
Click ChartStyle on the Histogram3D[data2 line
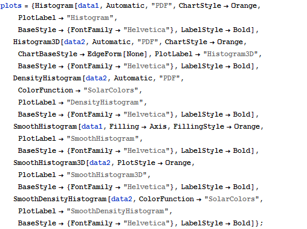pyautogui.click(x=186, y=42)
